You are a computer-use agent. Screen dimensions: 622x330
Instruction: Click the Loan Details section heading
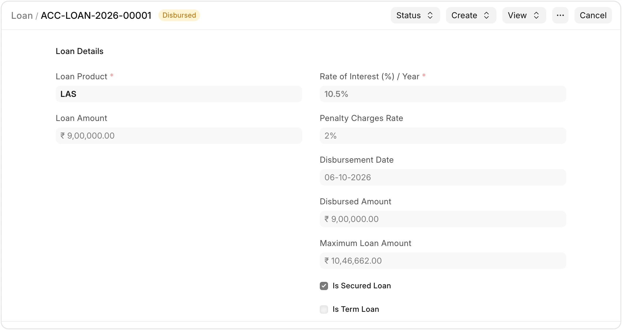click(x=80, y=51)
